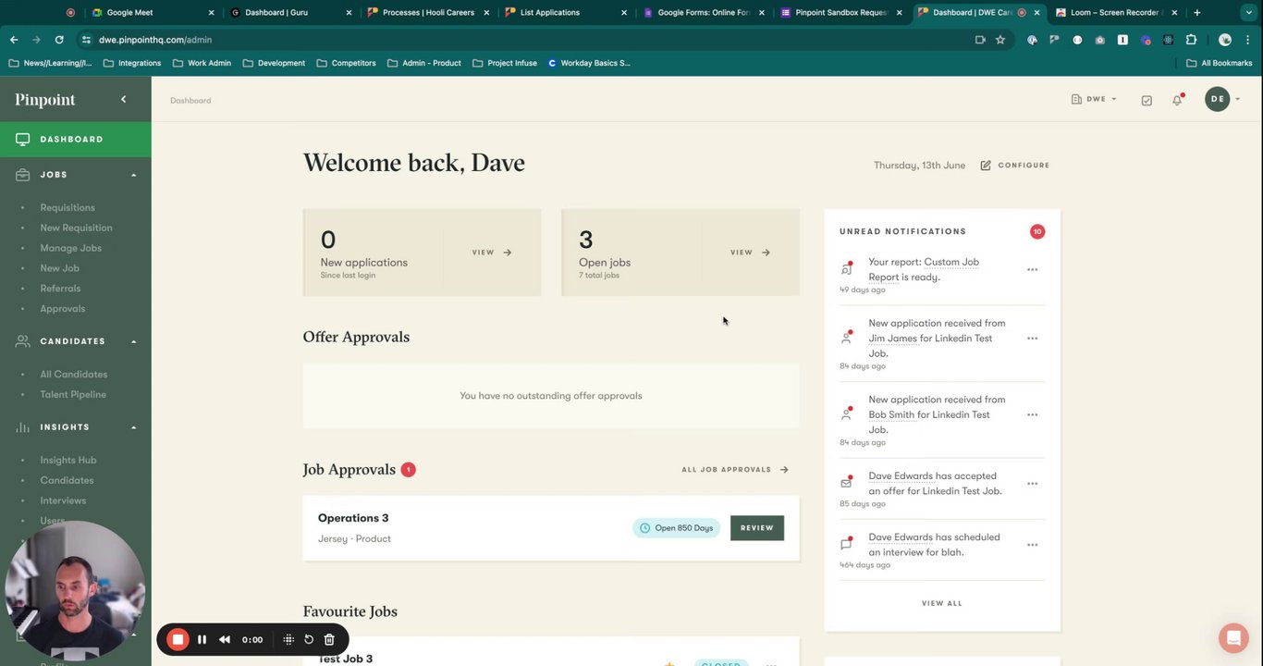This screenshot has width=1263, height=666.
Task: Open All Bookmarks folder
Action: (1220, 63)
